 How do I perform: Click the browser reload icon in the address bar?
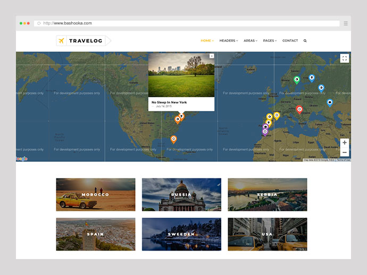pos(39,23)
